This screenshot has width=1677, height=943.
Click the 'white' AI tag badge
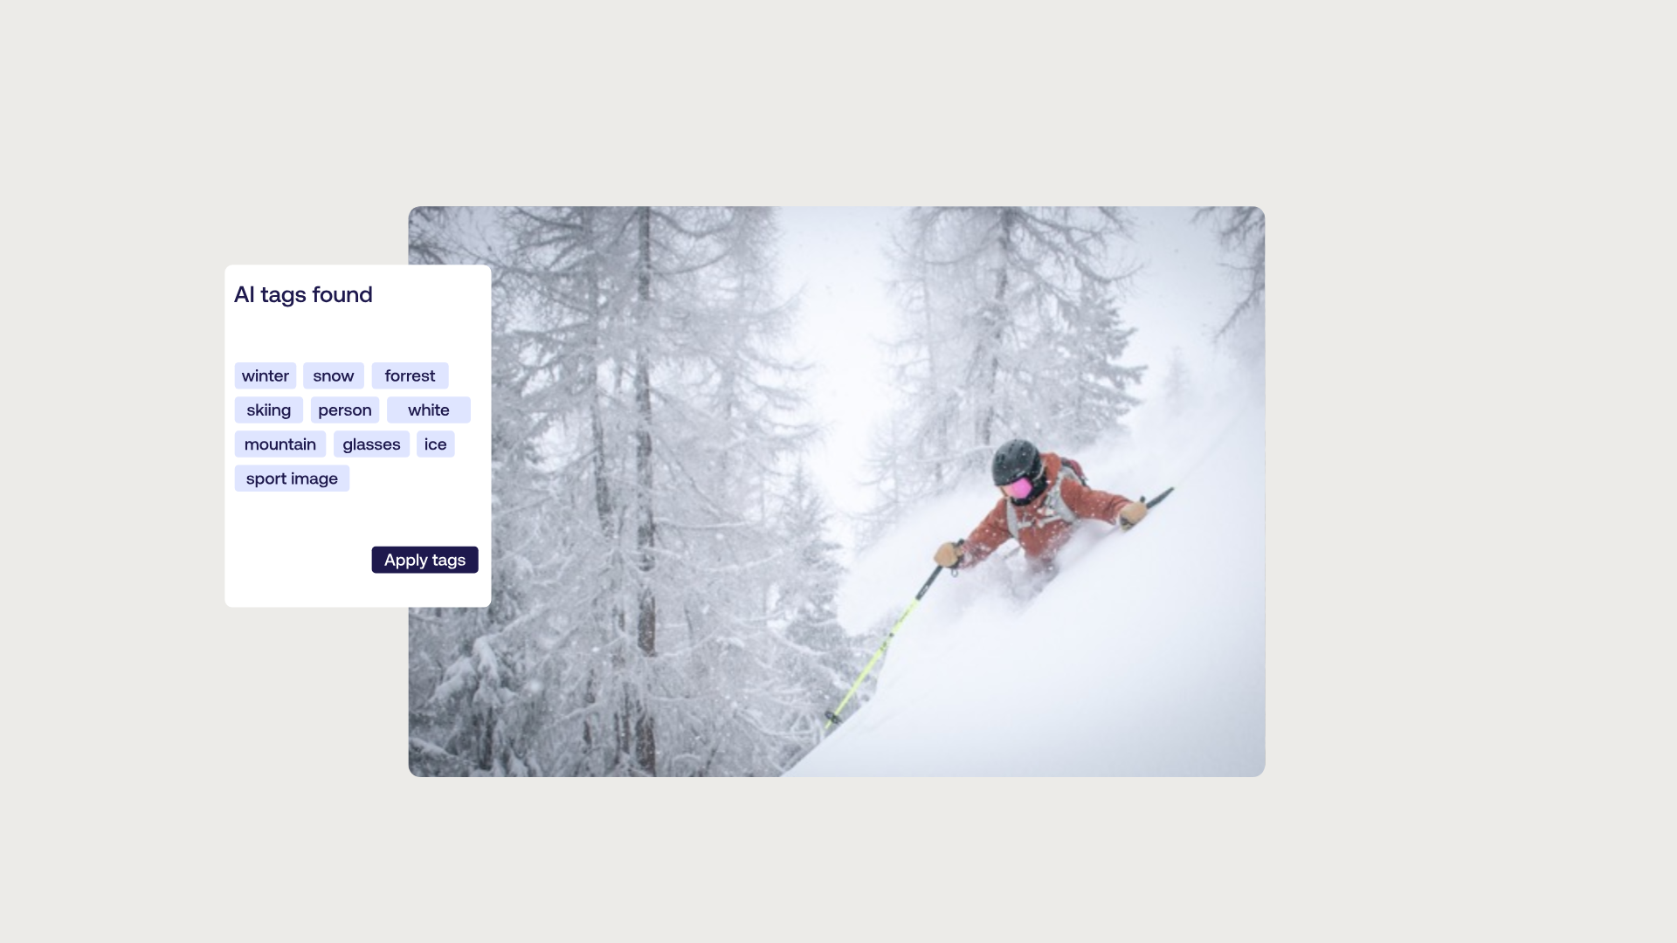(x=429, y=410)
